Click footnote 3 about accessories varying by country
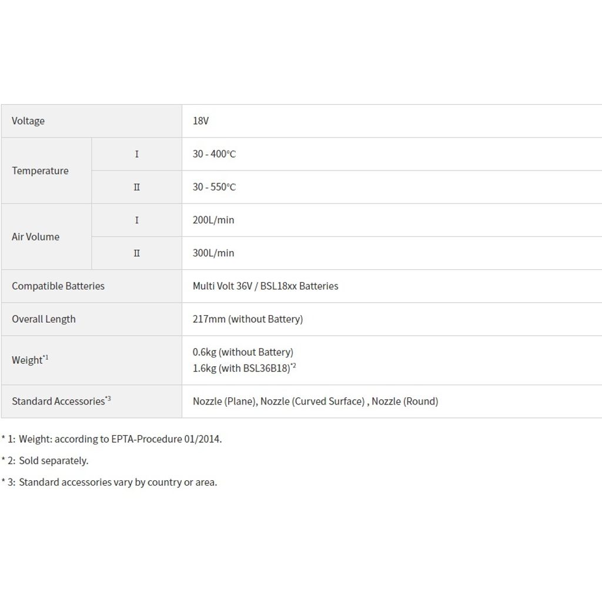This screenshot has width=602, height=602. [109, 482]
